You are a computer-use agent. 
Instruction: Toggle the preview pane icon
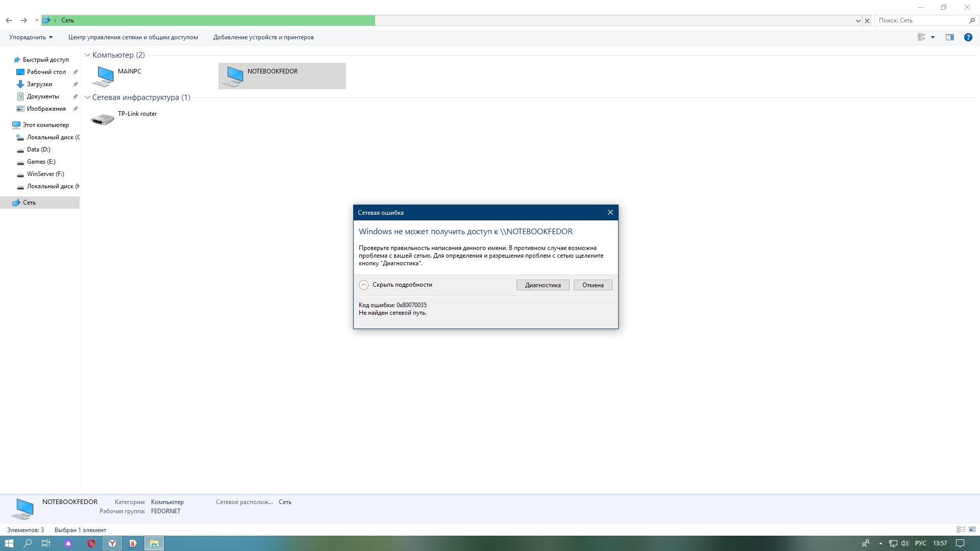pyautogui.click(x=950, y=37)
